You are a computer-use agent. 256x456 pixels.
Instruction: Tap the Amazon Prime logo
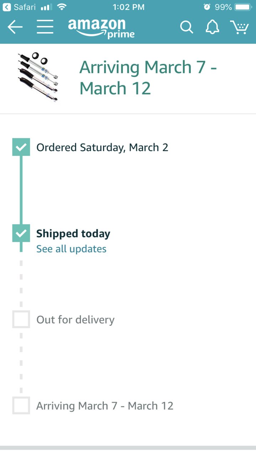pos(101,28)
